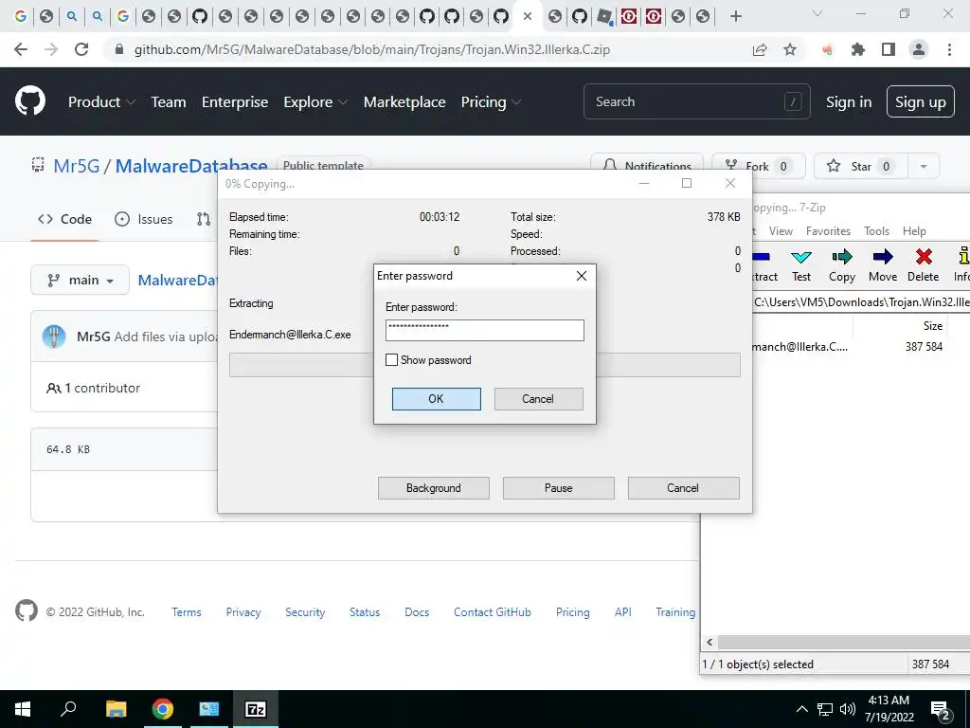Click footer GitHub mark icon
This screenshot has width=970, height=728.
26,610
